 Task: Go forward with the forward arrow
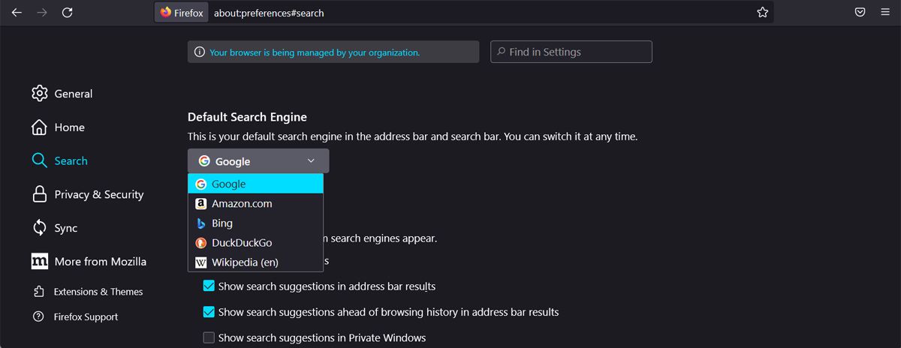pyautogui.click(x=42, y=13)
